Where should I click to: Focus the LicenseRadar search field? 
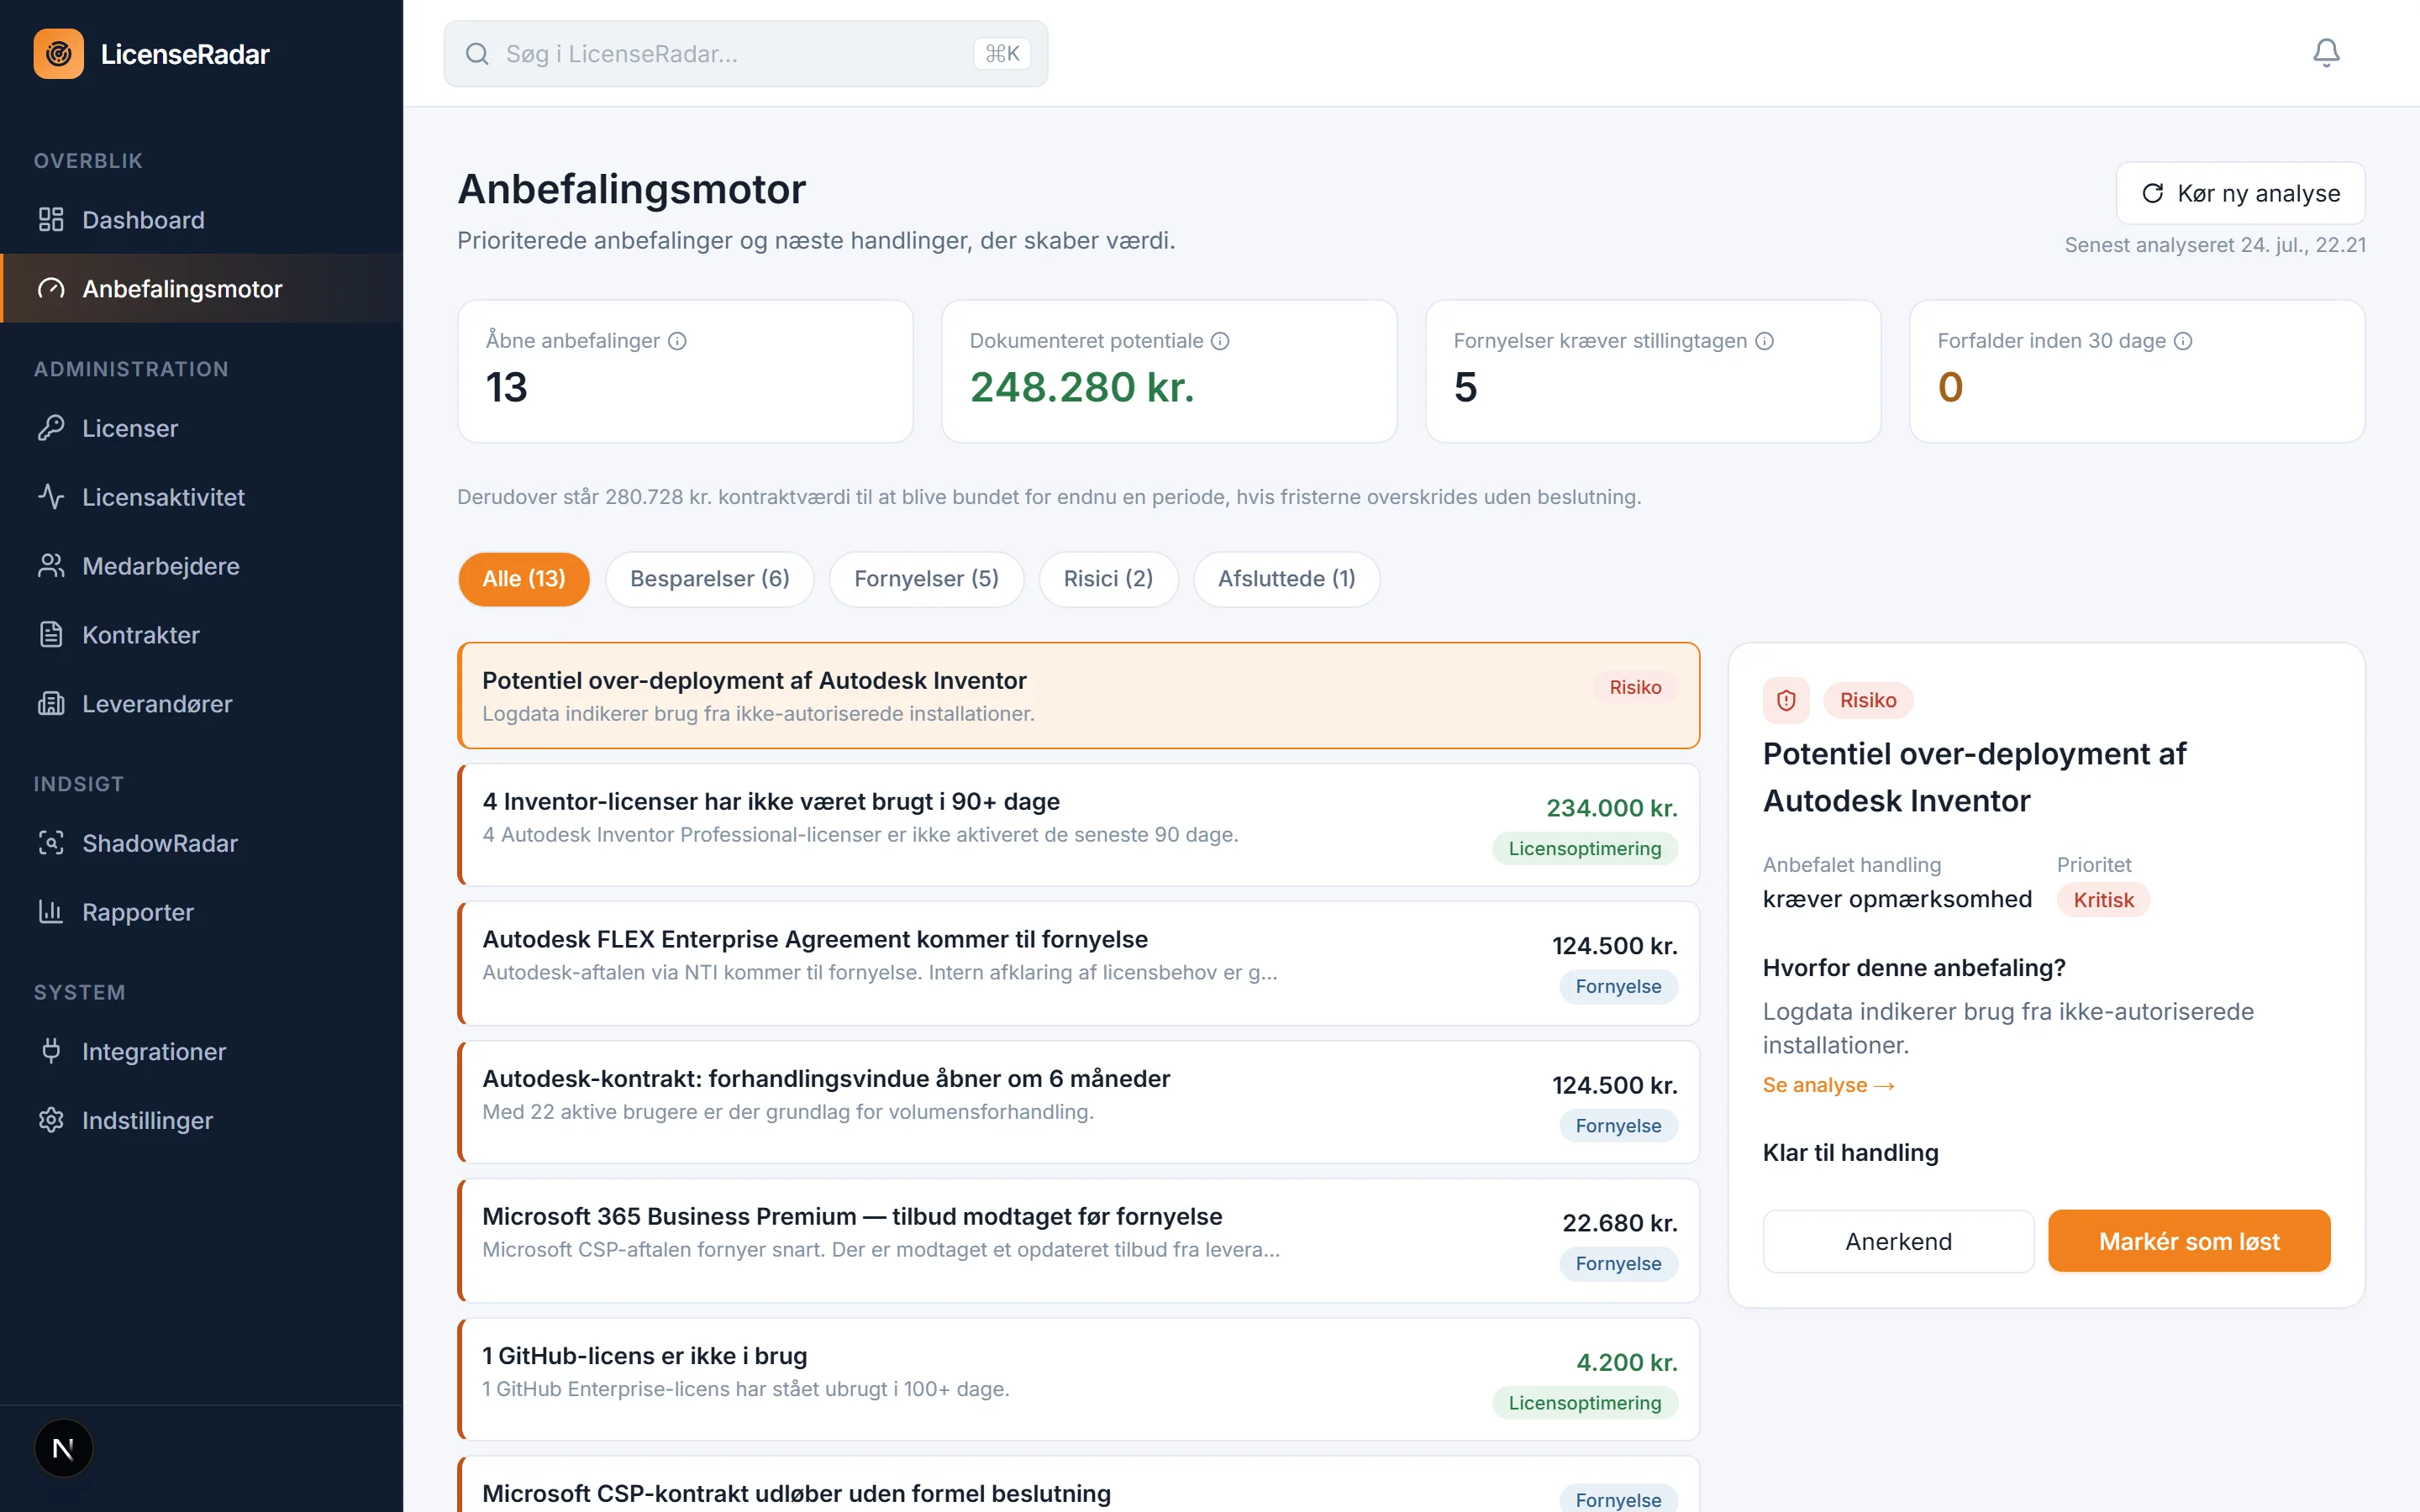[x=746, y=54]
